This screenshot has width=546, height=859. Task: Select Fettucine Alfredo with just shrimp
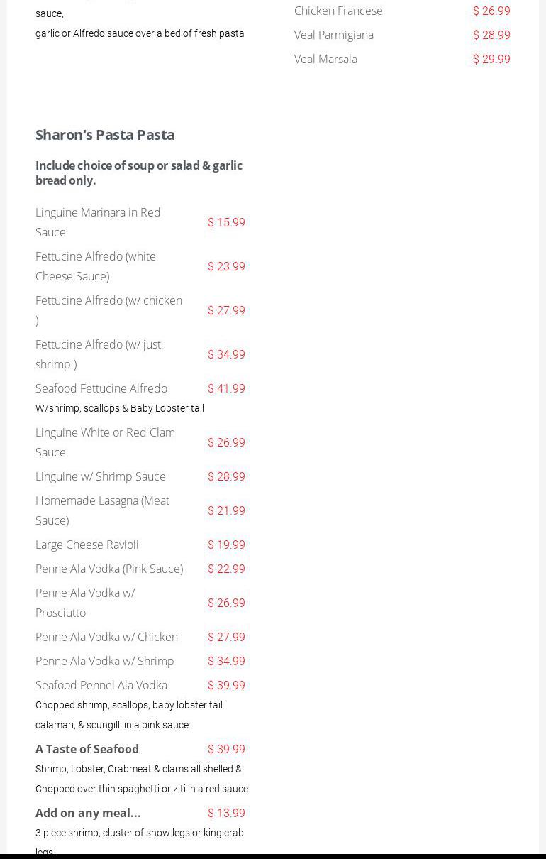98,354
